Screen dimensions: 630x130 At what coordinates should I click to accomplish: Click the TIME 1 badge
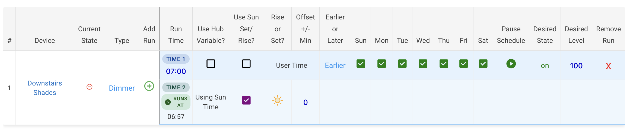click(176, 59)
